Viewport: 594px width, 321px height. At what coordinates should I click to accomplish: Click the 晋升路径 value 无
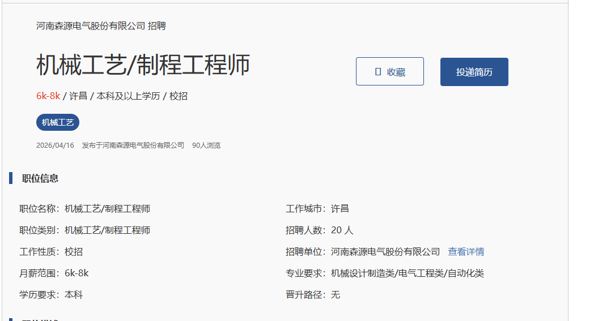tap(336, 295)
